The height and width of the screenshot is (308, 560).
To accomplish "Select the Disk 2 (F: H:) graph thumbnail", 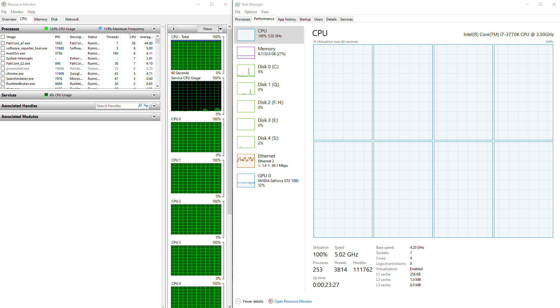I will click(x=246, y=106).
